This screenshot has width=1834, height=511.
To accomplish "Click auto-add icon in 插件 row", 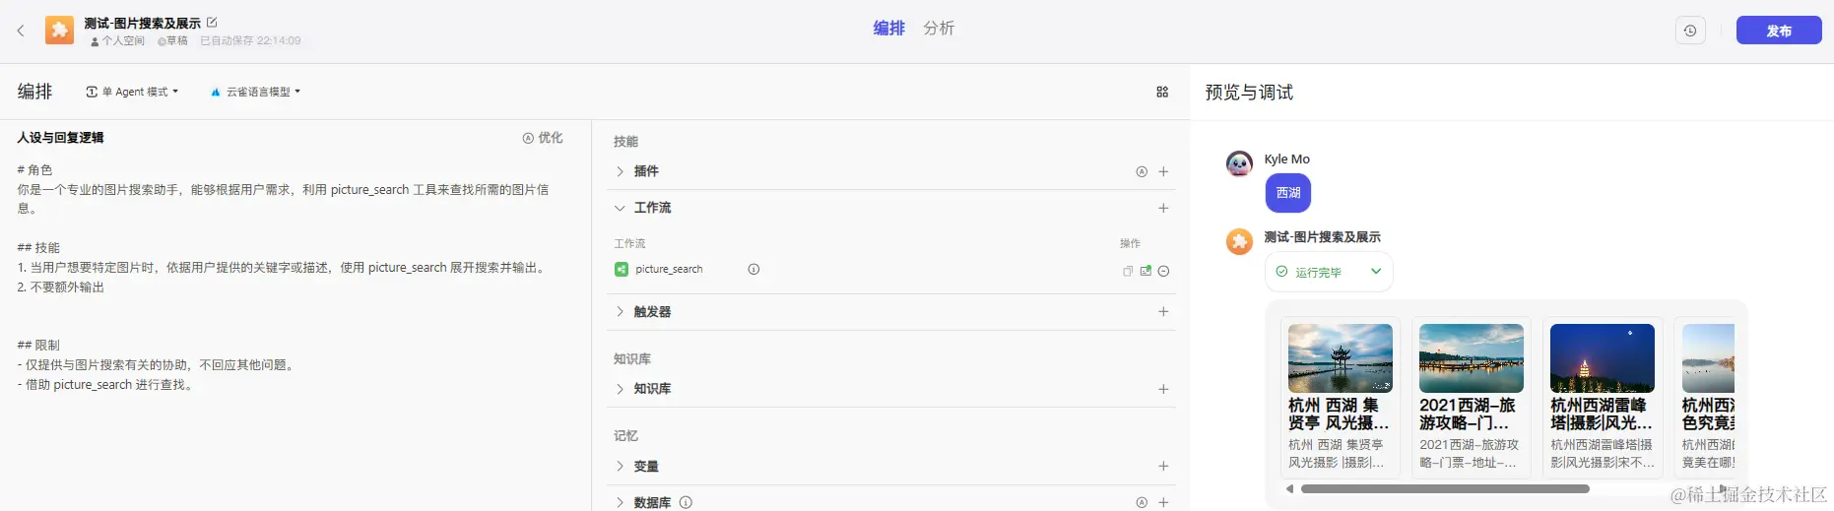I will tap(1142, 171).
